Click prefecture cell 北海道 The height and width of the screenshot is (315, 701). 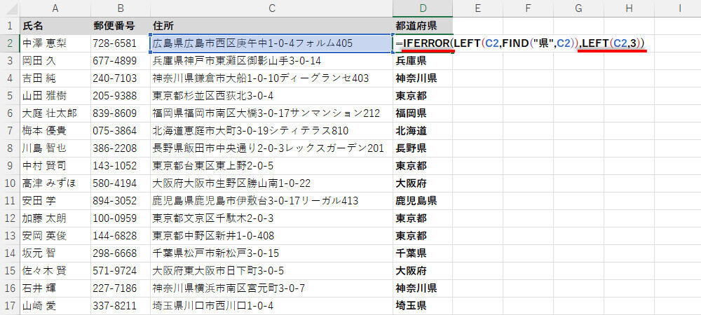423,131
